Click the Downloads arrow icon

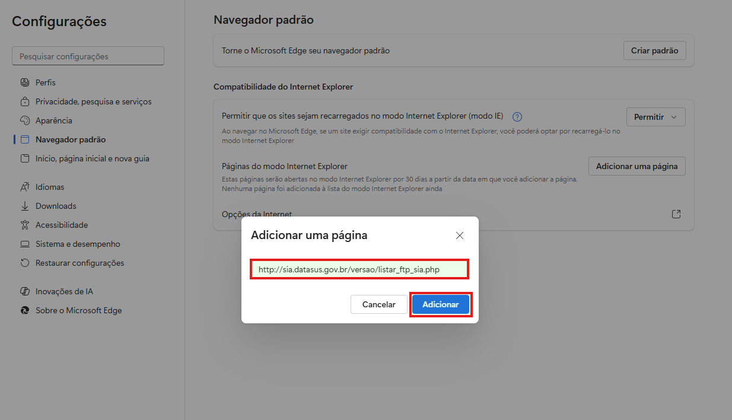click(24, 206)
